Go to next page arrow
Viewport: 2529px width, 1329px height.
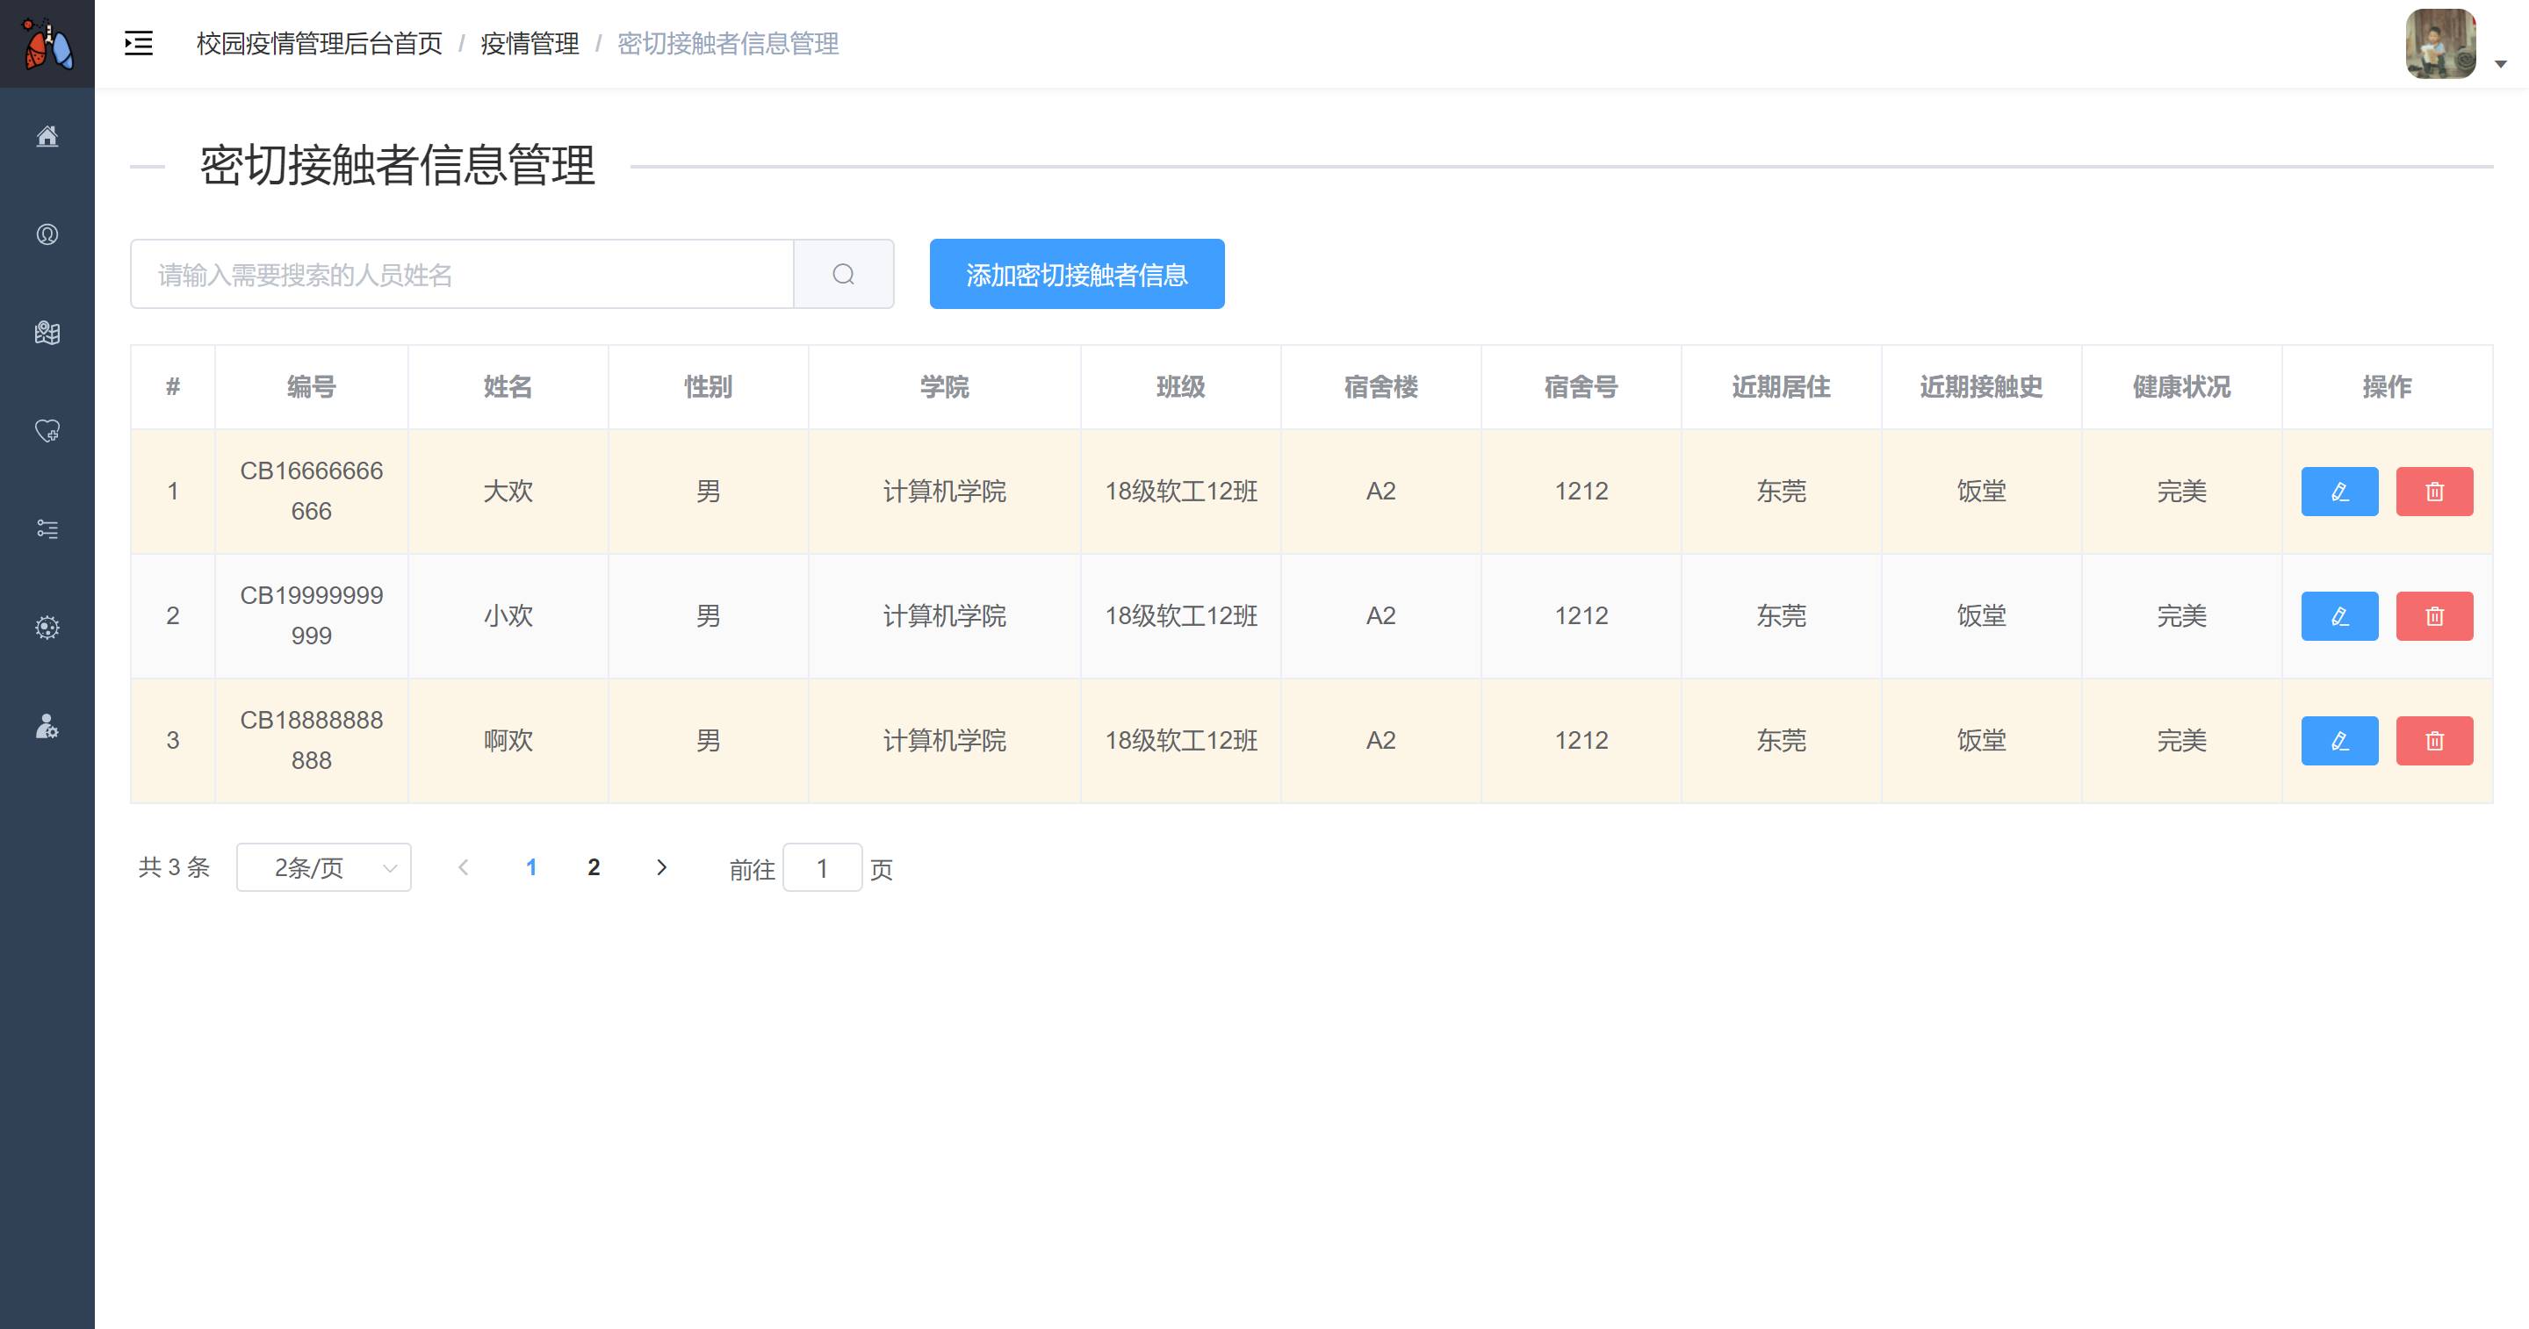pos(662,867)
